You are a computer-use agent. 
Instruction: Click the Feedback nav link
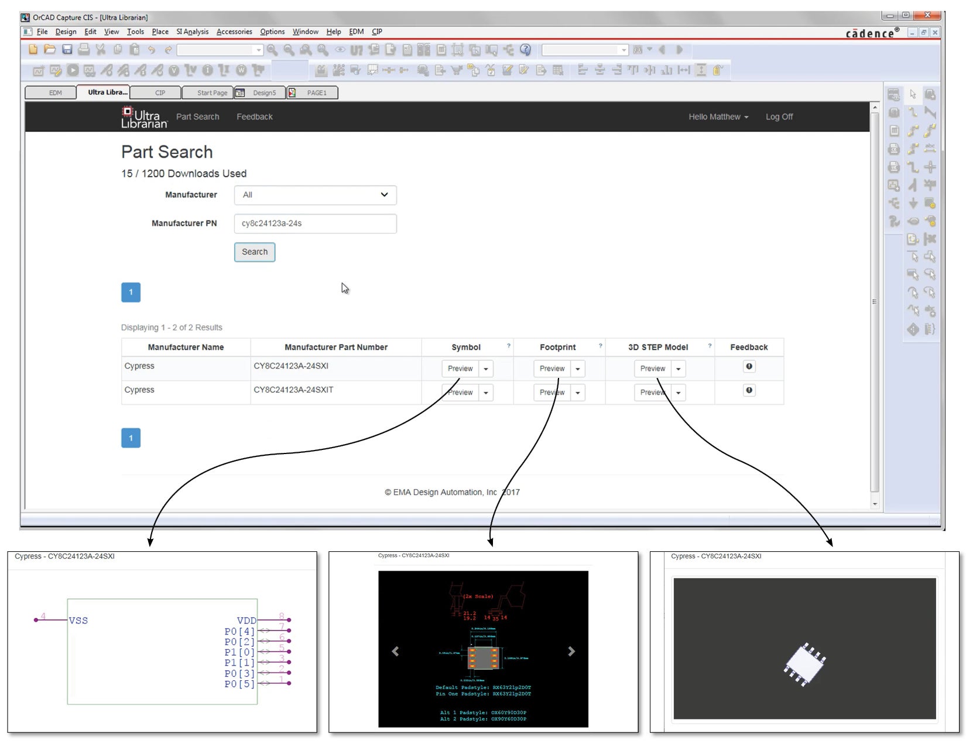(x=255, y=117)
